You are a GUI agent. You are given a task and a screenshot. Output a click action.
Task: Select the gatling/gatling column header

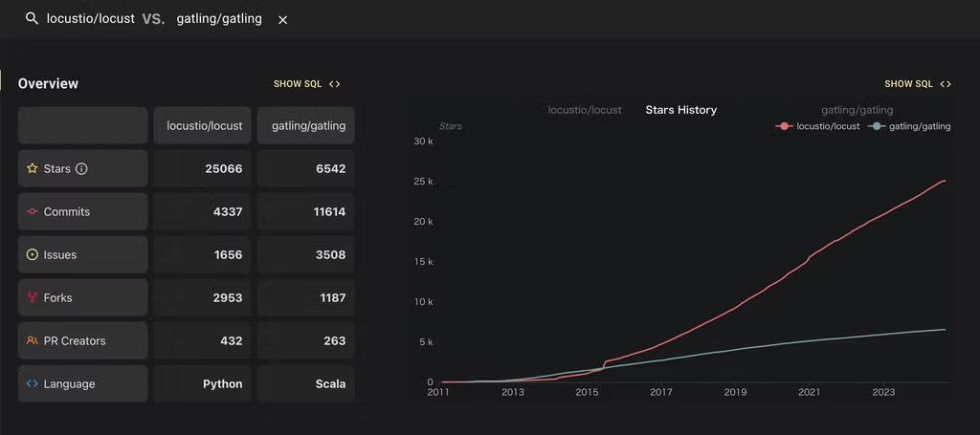[x=306, y=125]
